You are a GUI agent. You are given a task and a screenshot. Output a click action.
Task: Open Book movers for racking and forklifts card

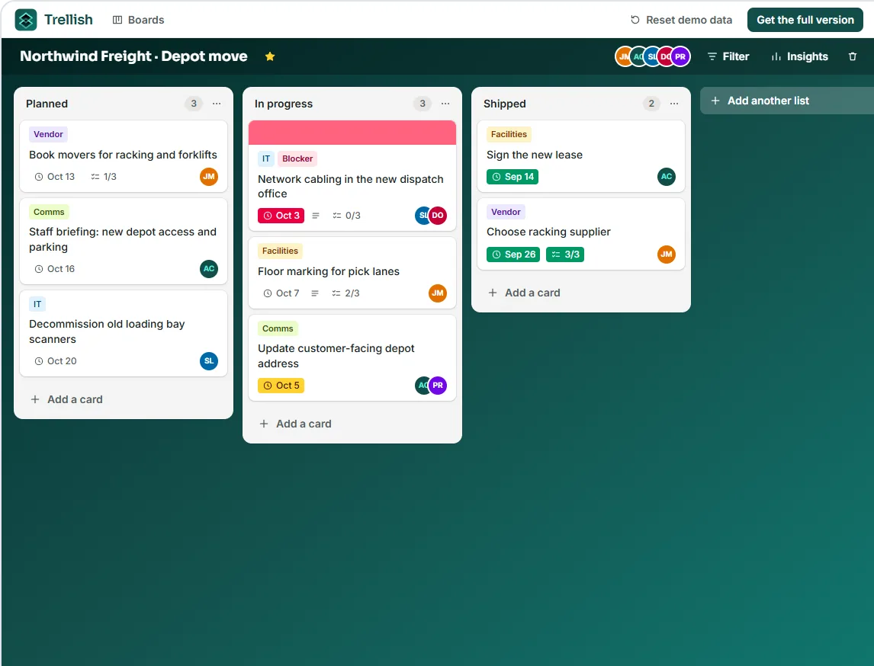point(124,155)
